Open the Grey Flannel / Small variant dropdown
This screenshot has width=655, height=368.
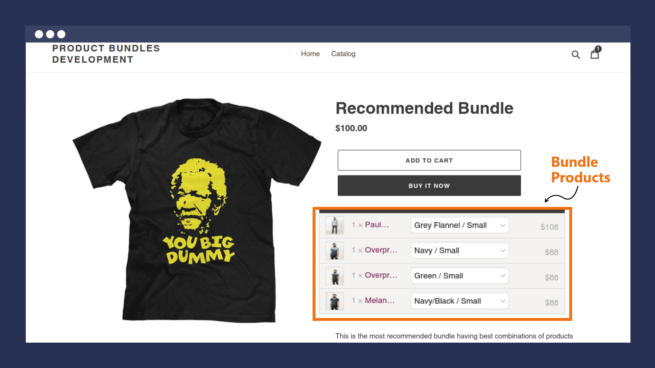459,225
